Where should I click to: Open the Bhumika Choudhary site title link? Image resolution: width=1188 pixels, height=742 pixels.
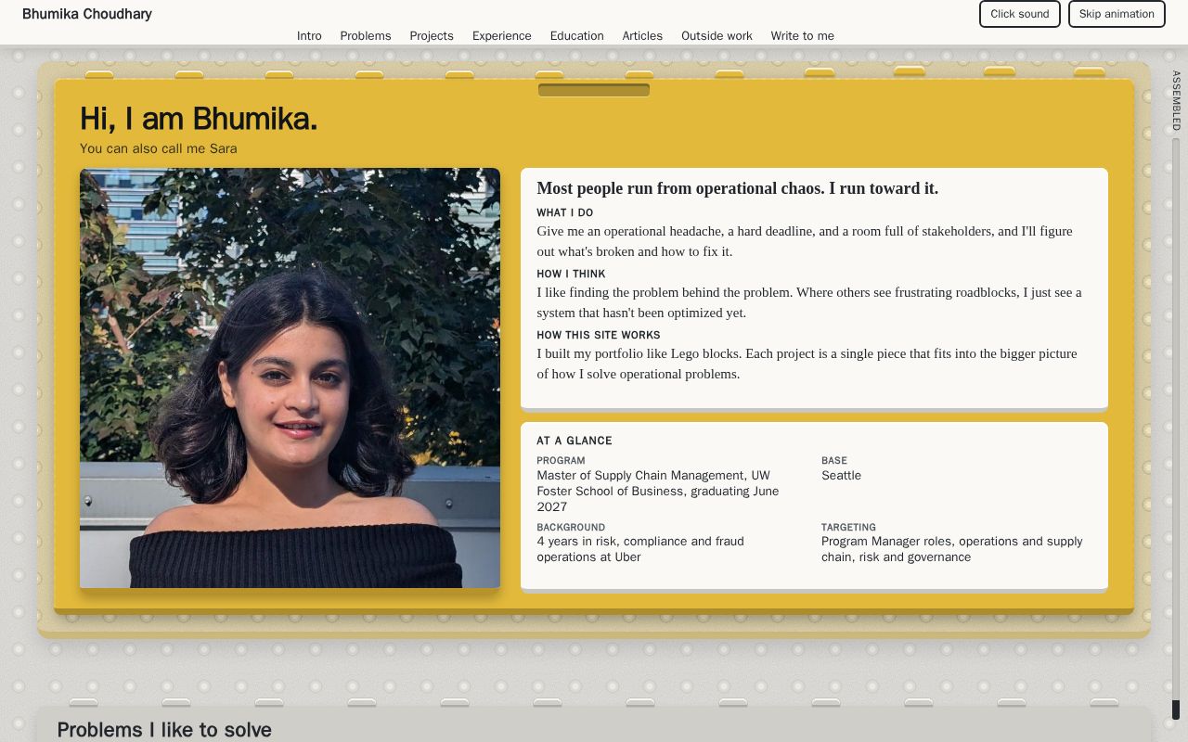click(x=87, y=14)
